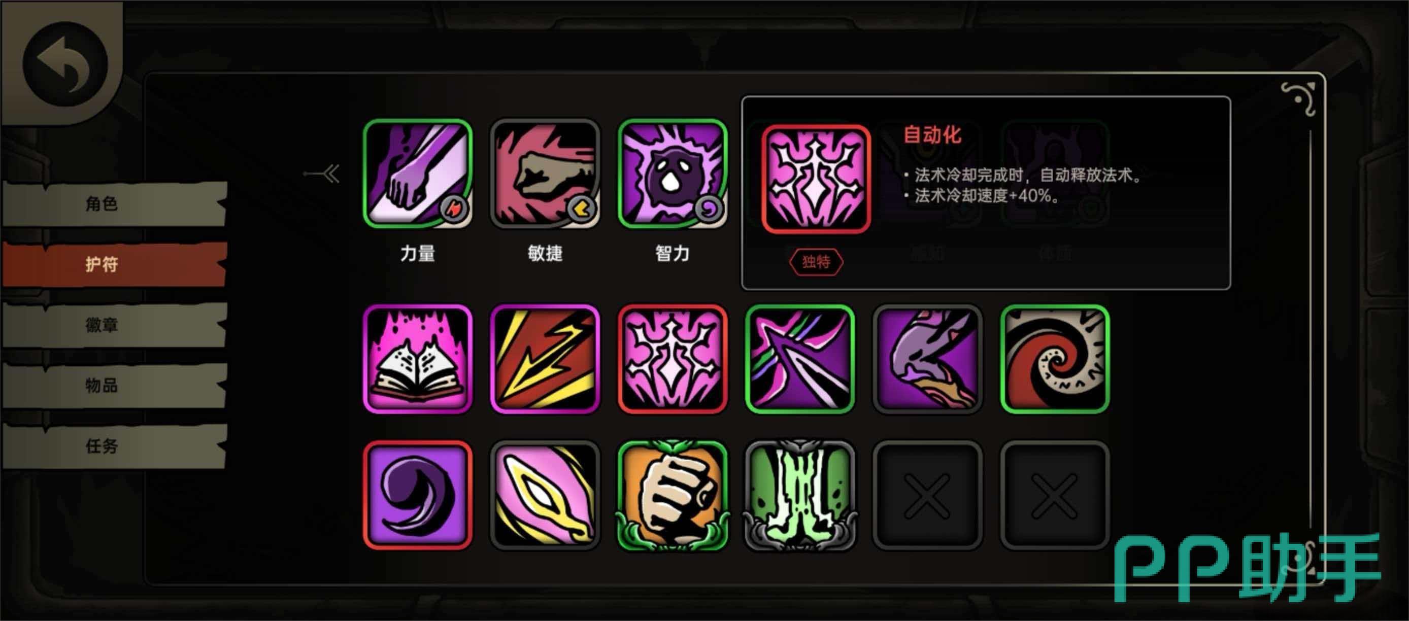Choose the red lightning bolt amulet
This screenshot has width=1409, height=621.
point(545,359)
